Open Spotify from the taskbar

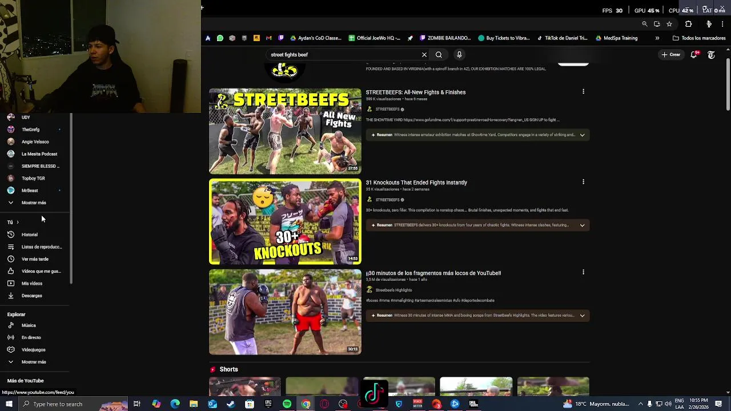click(287, 404)
